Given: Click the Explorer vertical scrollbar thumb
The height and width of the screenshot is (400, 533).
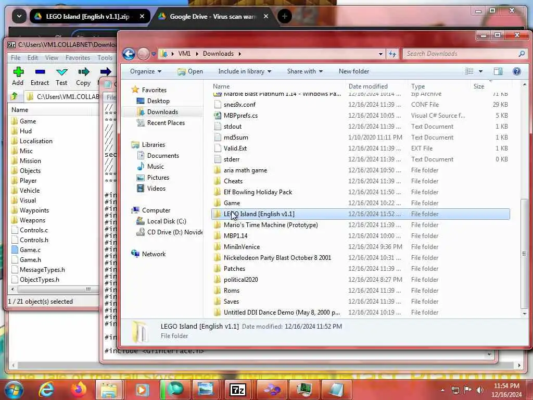Looking at the screenshot, I should click(x=525, y=254).
